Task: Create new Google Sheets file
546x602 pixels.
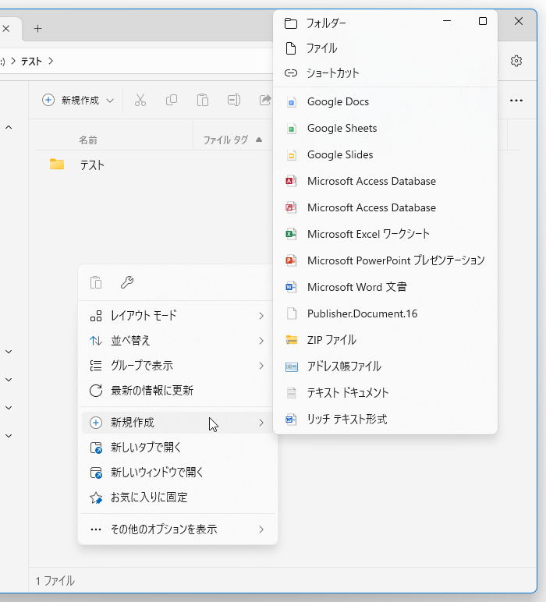Action: click(x=385, y=128)
